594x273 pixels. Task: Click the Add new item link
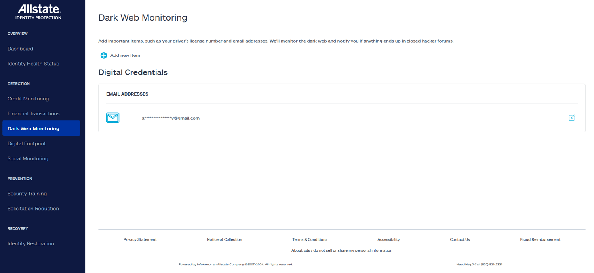pyautogui.click(x=125, y=55)
